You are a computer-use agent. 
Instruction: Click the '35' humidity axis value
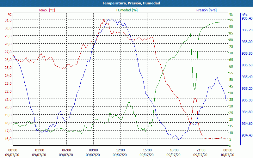pos(231,100)
